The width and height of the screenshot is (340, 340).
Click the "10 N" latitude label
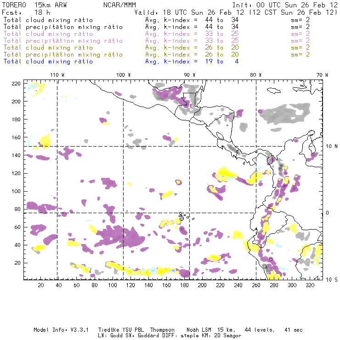[332, 147]
